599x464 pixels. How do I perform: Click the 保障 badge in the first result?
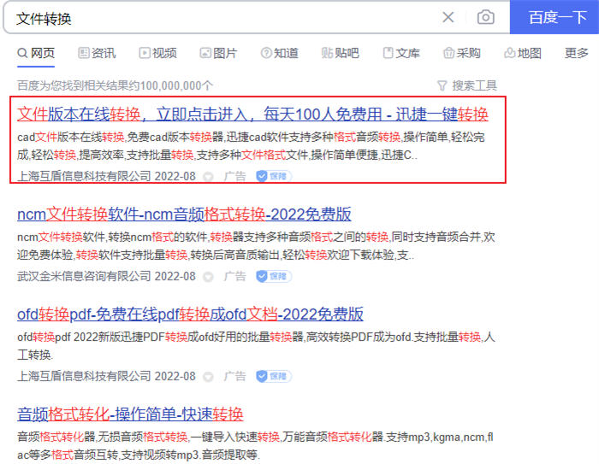pyautogui.click(x=274, y=177)
